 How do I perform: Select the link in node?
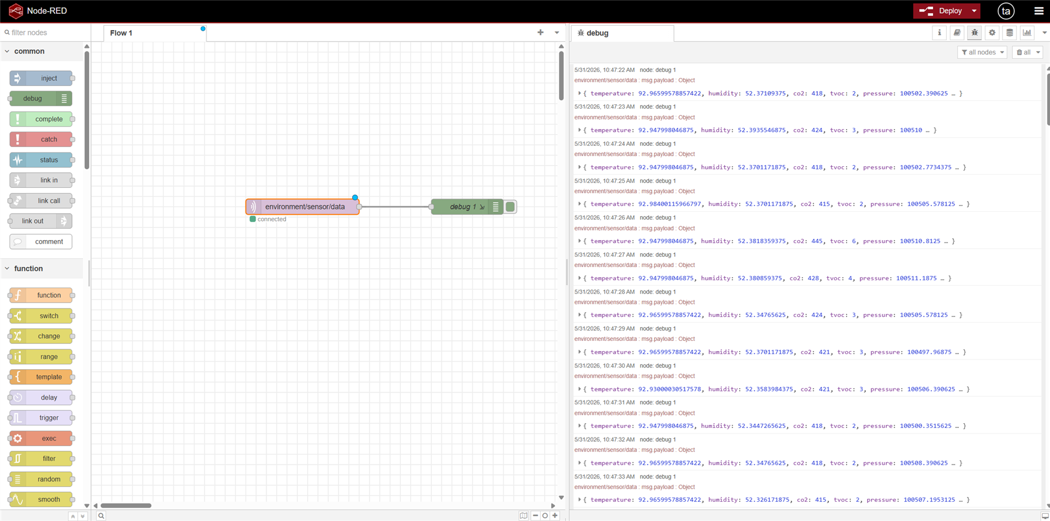41,180
